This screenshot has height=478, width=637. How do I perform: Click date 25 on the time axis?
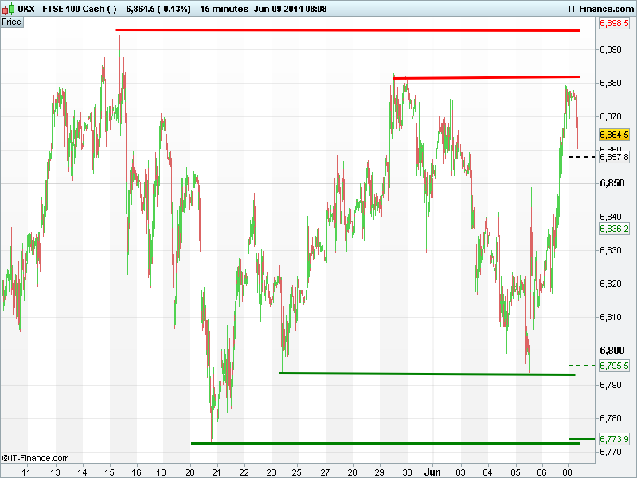[x=296, y=472]
